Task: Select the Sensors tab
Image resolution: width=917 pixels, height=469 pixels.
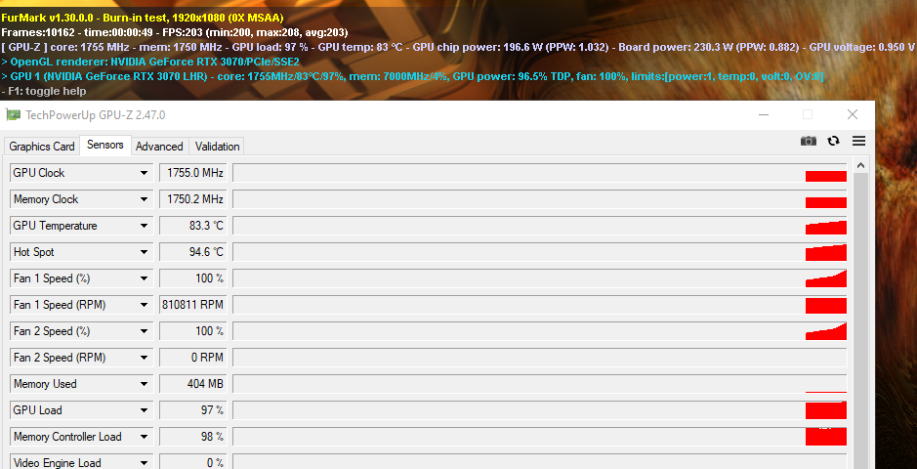Action: tap(105, 145)
